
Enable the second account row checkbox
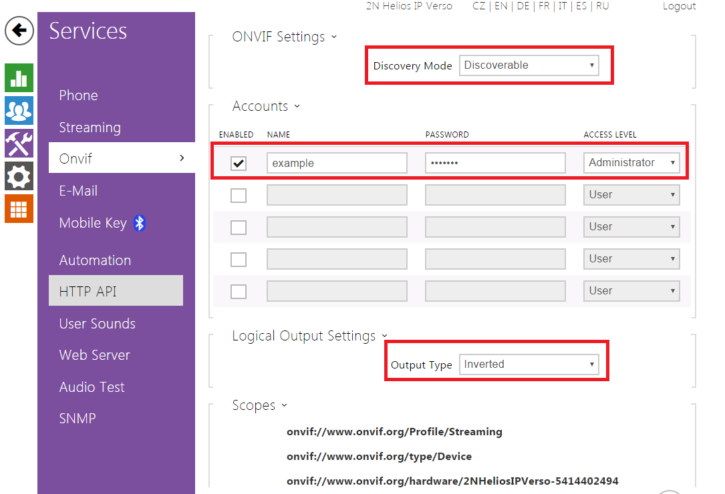pos(238,195)
